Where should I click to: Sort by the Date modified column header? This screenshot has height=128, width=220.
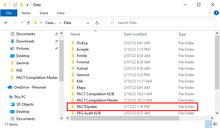(x=135, y=34)
